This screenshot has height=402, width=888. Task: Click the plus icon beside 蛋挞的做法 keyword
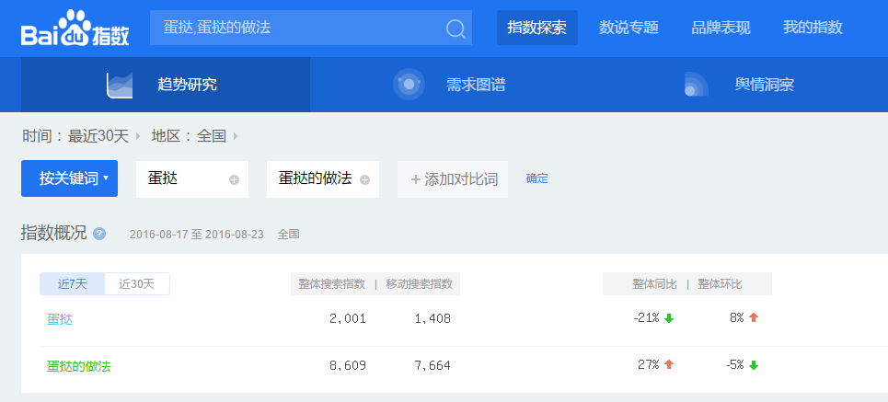pos(364,180)
